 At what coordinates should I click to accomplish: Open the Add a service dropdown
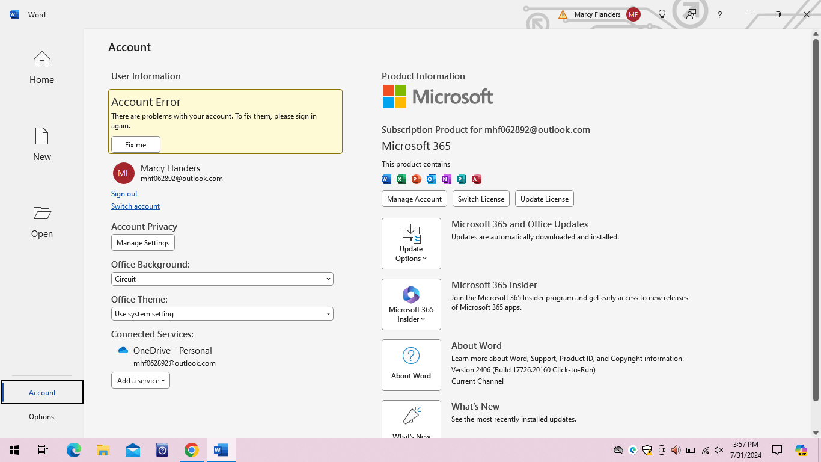tap(141, 380)
